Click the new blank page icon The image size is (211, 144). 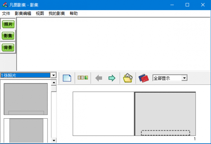(x=67, y=78)
